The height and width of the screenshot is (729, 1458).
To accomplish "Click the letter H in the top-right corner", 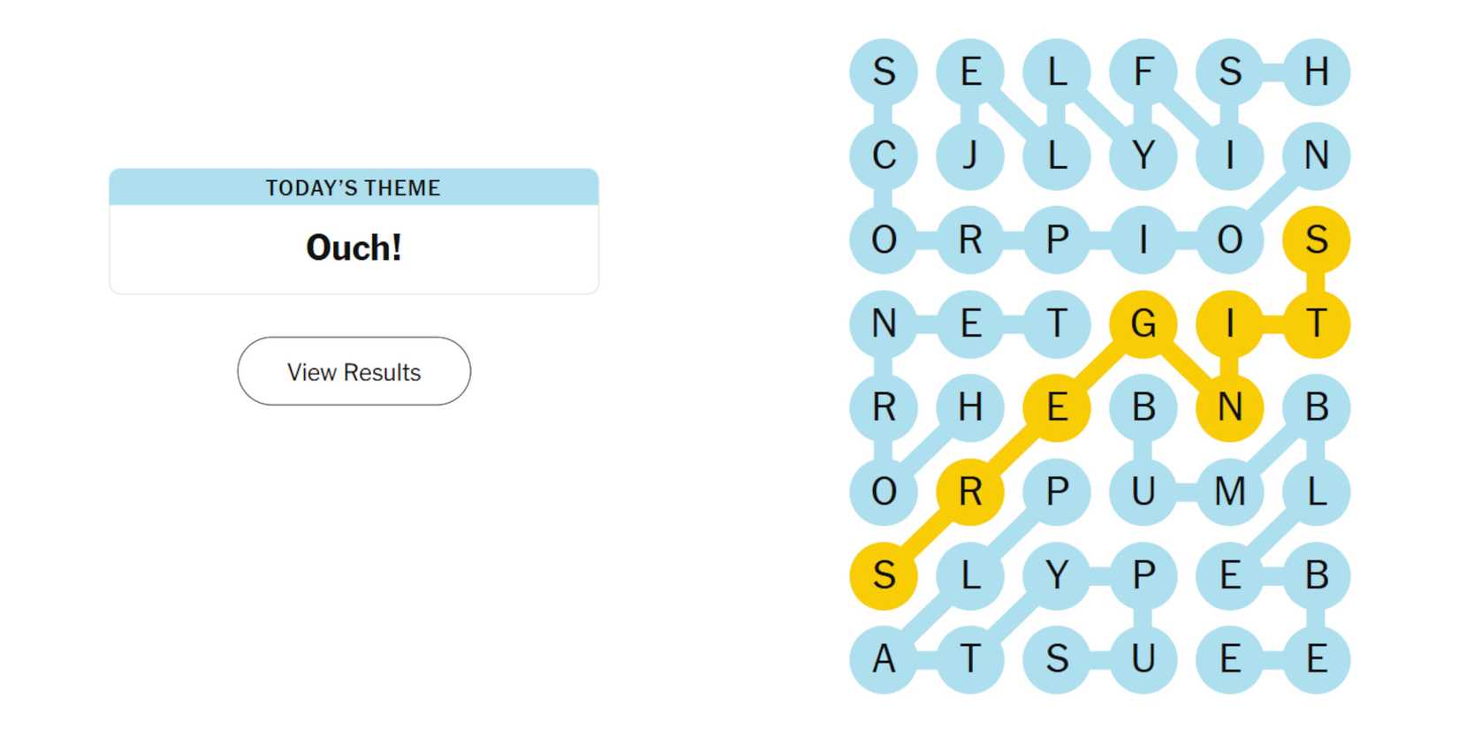I will coord(1317,71).
